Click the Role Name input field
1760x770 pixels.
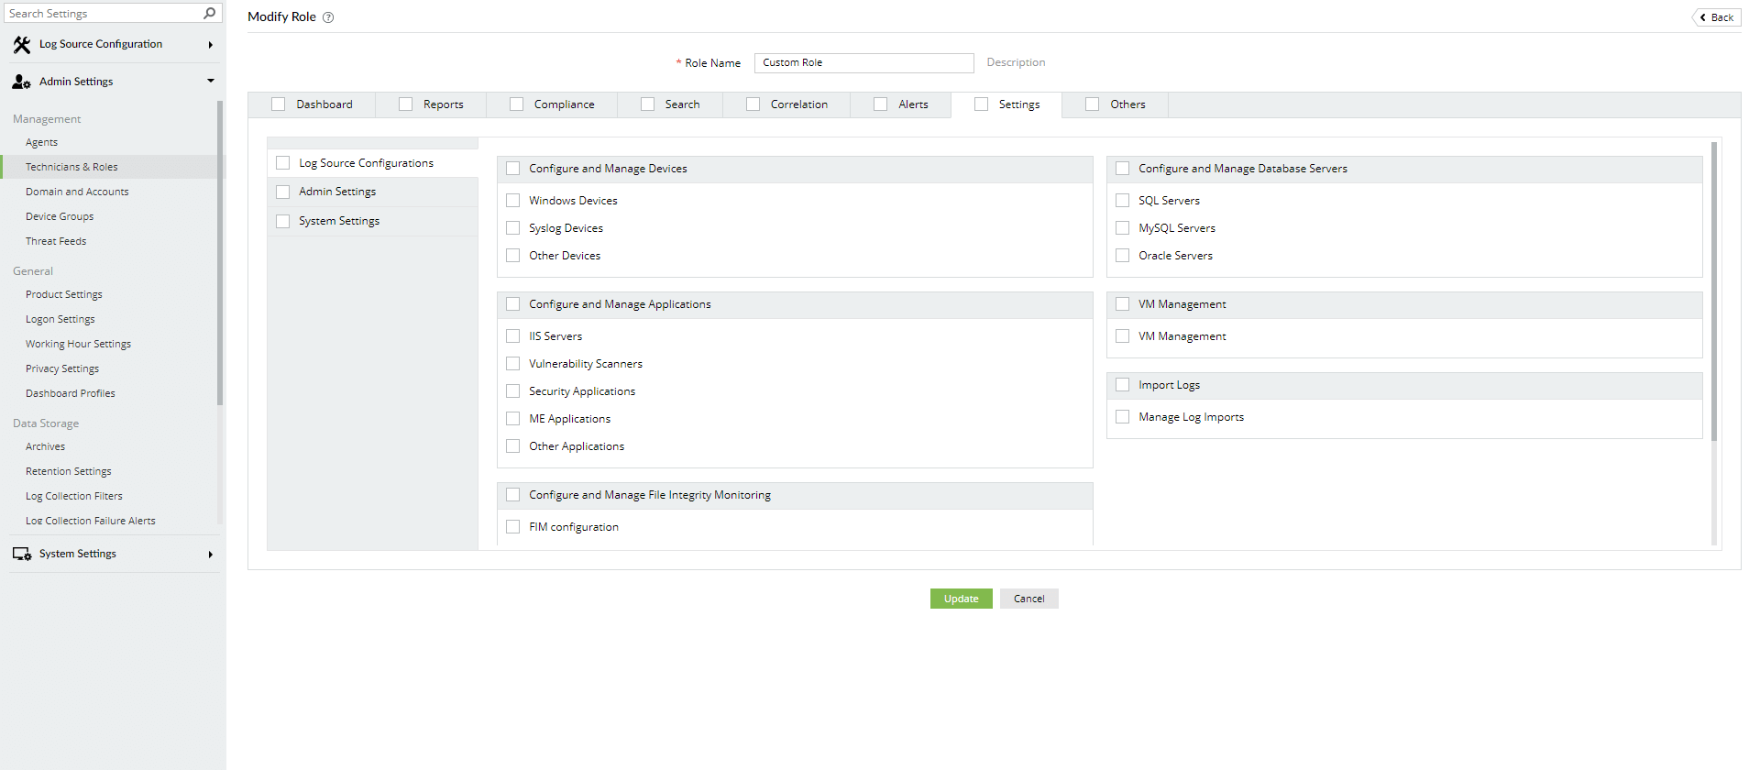pos(863,62)
